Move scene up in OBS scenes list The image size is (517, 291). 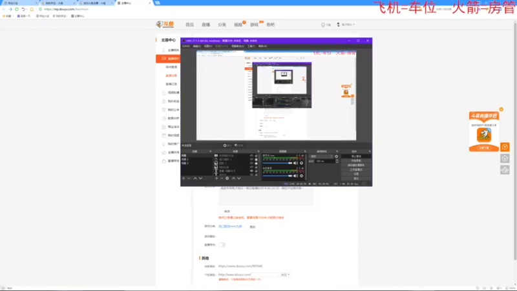[195, 178]
